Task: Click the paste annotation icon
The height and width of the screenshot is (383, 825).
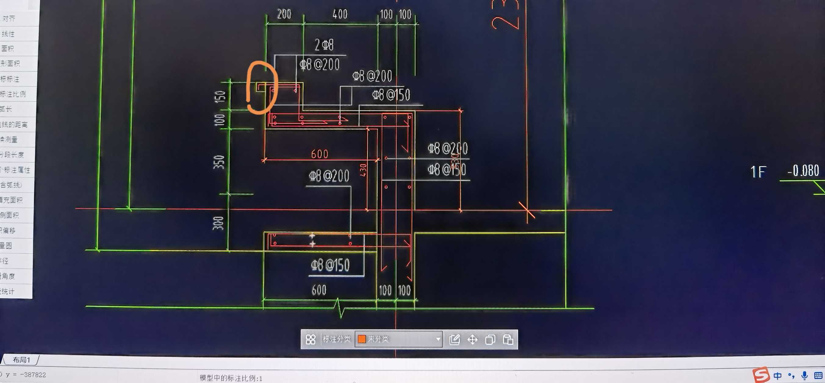Action: (x=508, y=339)
